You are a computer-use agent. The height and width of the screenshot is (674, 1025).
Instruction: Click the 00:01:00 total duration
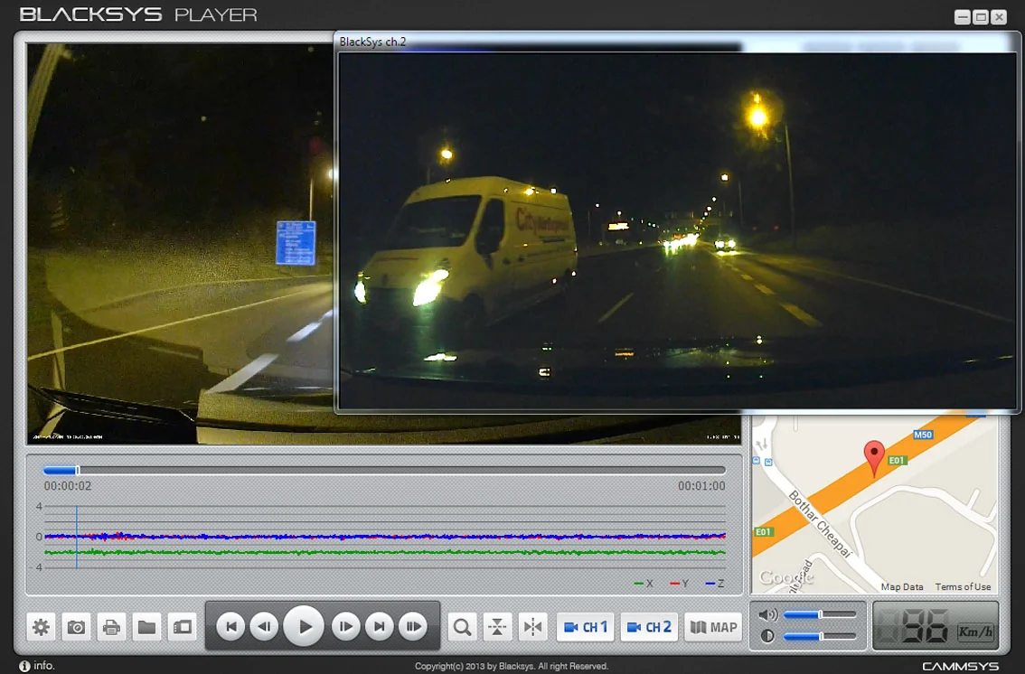pos(701,486)
